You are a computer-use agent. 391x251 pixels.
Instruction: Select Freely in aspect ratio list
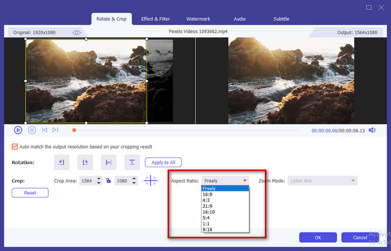pyautogui.click(x=225, y=188)
